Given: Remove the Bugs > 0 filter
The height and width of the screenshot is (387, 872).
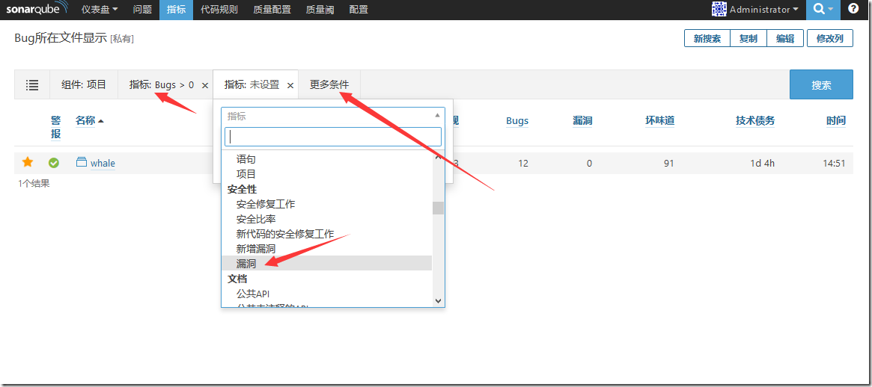Looking at the screenshot, I should click(x=204, y=85).
